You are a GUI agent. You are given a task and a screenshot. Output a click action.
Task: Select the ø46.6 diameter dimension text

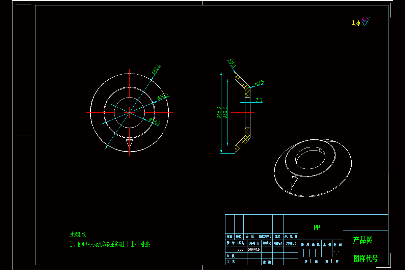tap(156, 69)
